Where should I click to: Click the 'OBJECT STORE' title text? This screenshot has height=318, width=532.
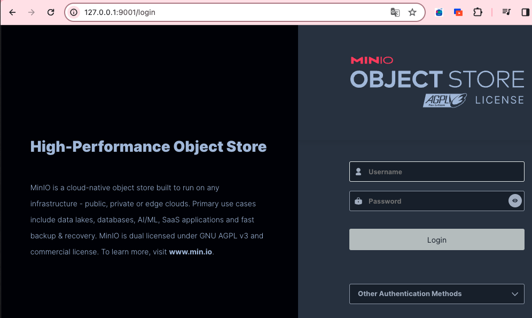[x=437, y=79]
